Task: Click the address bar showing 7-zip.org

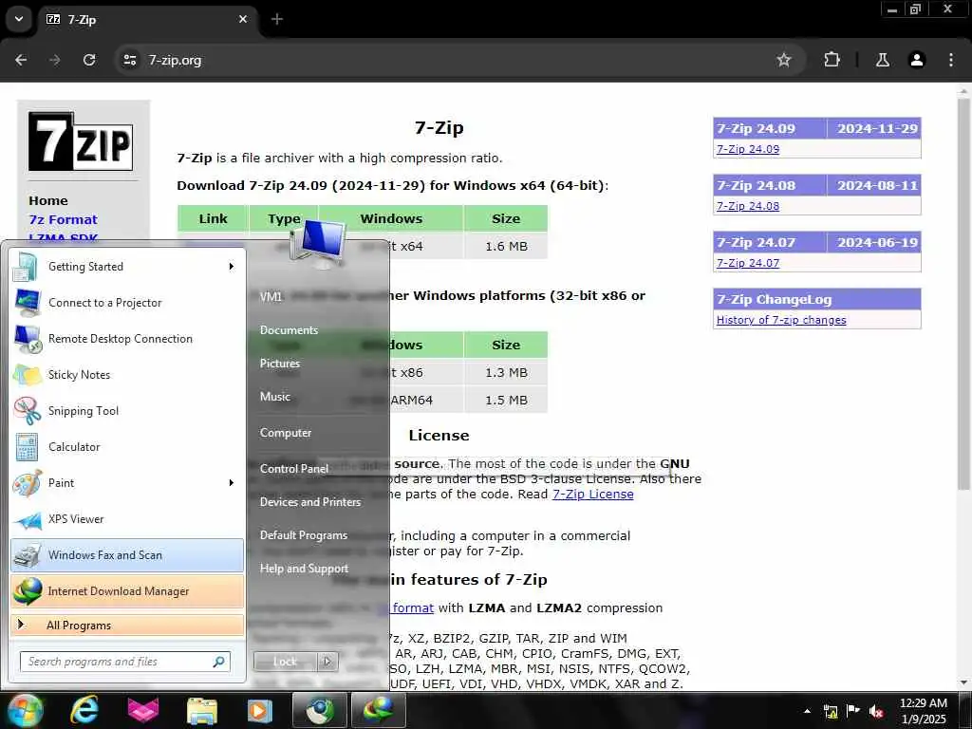Action: point(458,60)
